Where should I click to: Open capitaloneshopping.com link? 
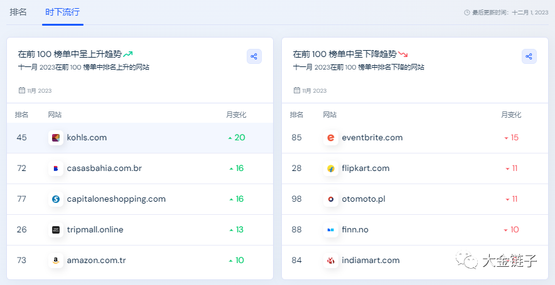coord(116,199)
